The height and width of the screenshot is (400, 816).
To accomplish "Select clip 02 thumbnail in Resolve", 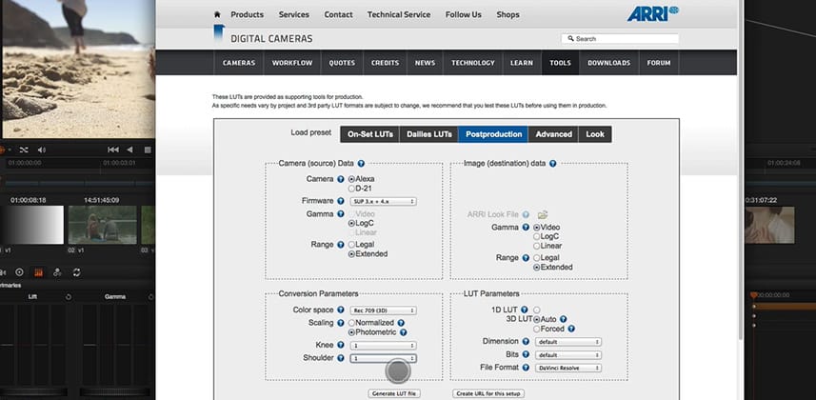I will tap(103, 225).
